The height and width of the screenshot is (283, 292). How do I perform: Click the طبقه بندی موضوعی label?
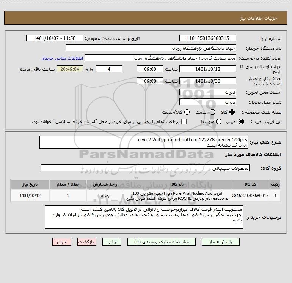[x=261, y=112]
